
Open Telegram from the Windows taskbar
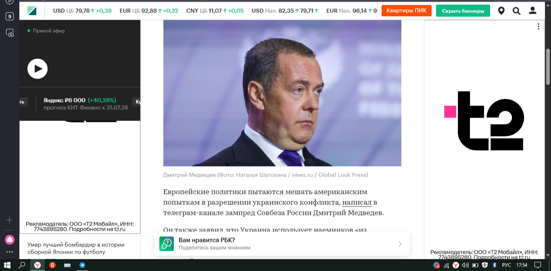tap(82, 265)
